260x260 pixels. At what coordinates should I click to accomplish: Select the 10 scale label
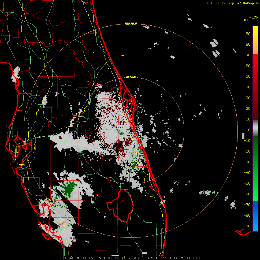[248, 119]
